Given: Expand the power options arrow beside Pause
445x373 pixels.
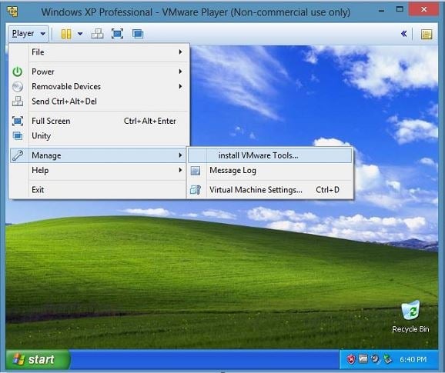Looking at the screenshot, I should pyautogui.click(x=80, y=34).
